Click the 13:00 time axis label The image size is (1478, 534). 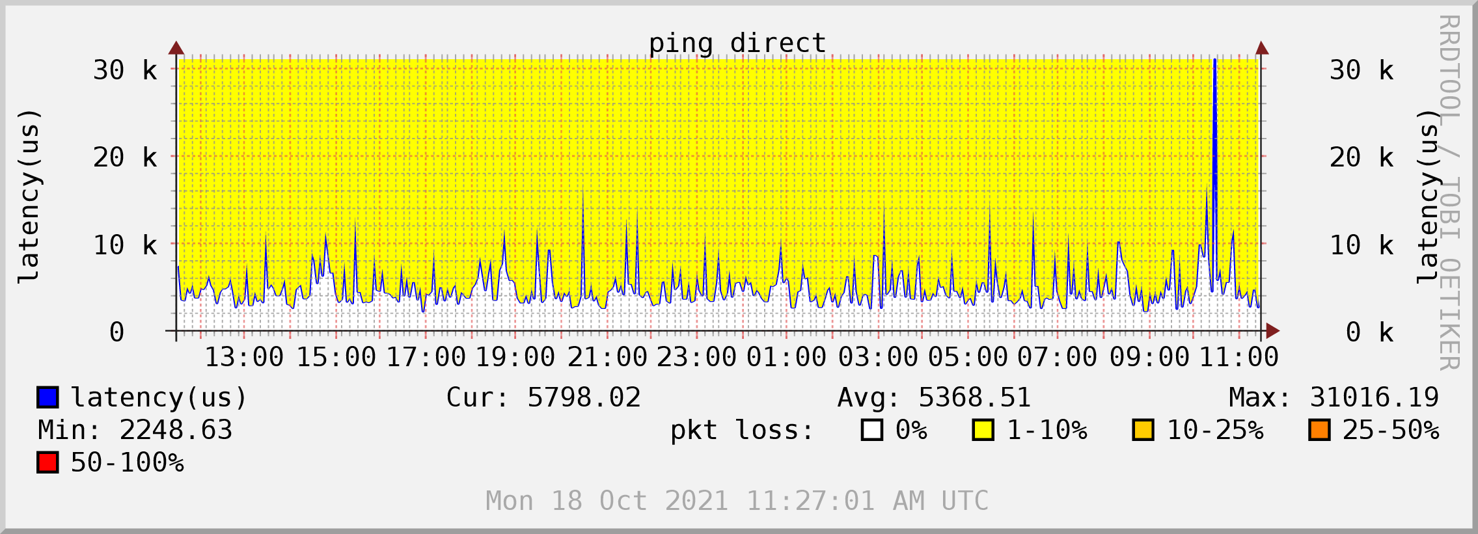point(244,357)
